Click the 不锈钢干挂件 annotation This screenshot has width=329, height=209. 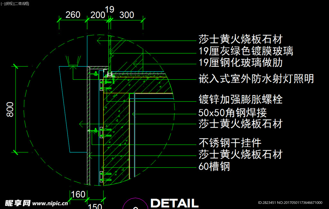pyautogui.click(x=230, y=143)
